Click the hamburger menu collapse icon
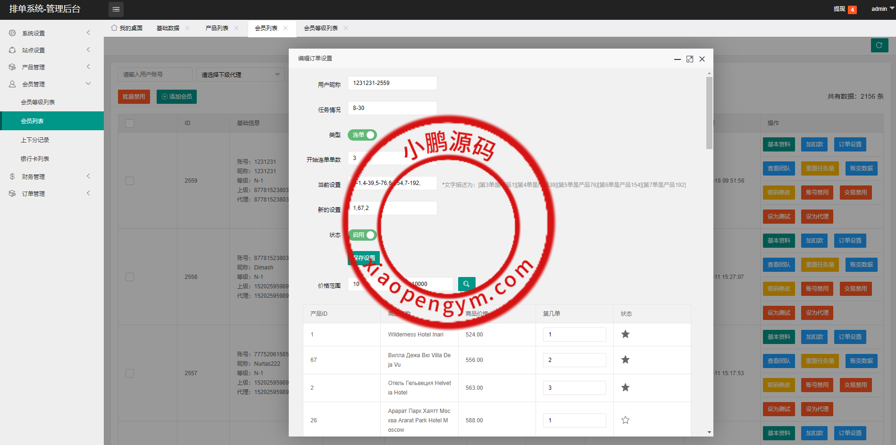The height and width of the screenshot is (445, 896). (x=116, y=9)
